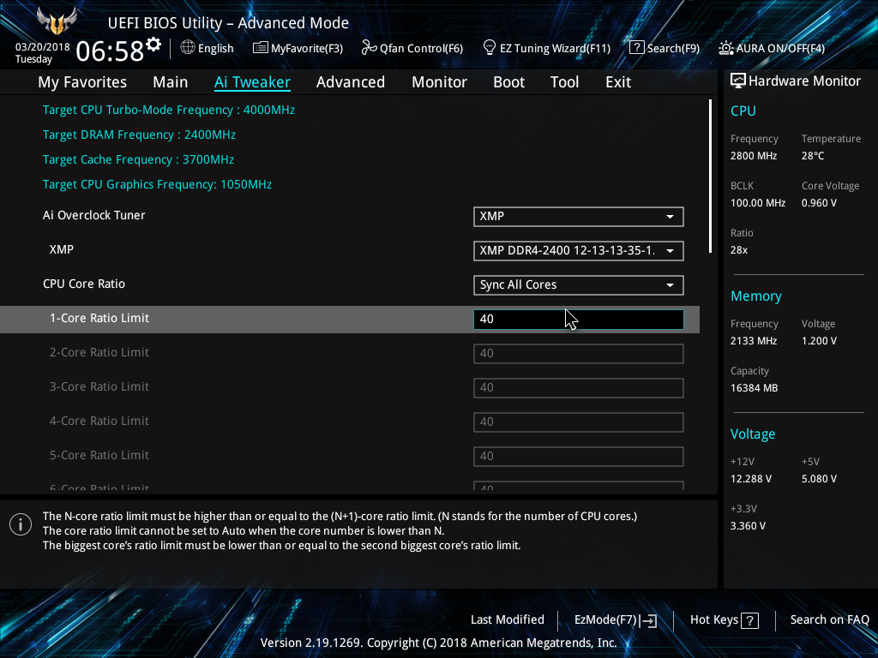
Task: Select the Ai Tweaker tab
Action: pyautogui.click(x=253, y=82)
